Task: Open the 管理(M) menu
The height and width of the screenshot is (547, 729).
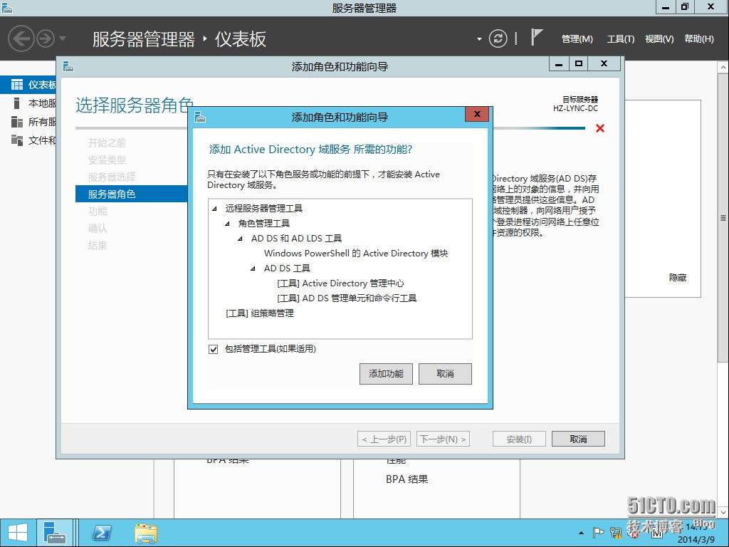Action: pos(577,39)
